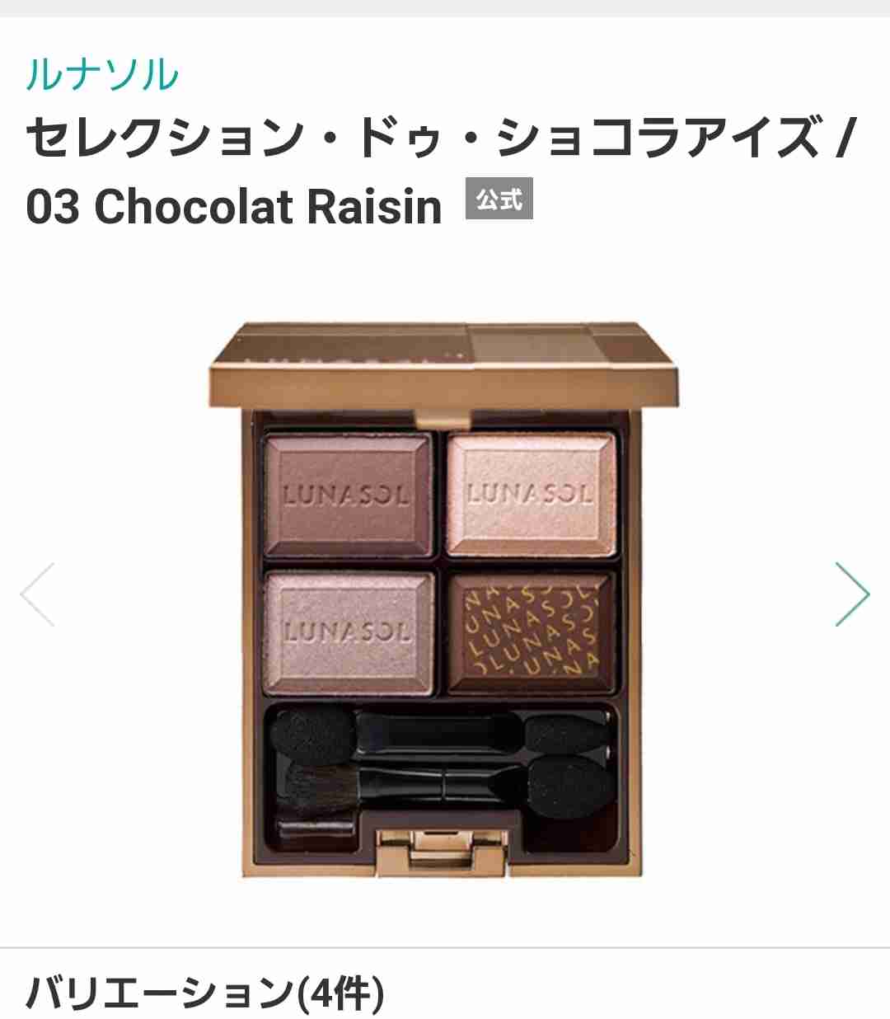The height and width of the screenshot is (1019, 890).
Task: Click the gray bar above the brand name
Action: [445, 8]
